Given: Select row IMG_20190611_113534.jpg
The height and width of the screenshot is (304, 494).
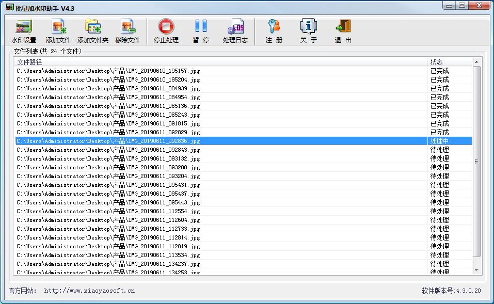Looking at the screenshot, I should (x=244, y=255).
